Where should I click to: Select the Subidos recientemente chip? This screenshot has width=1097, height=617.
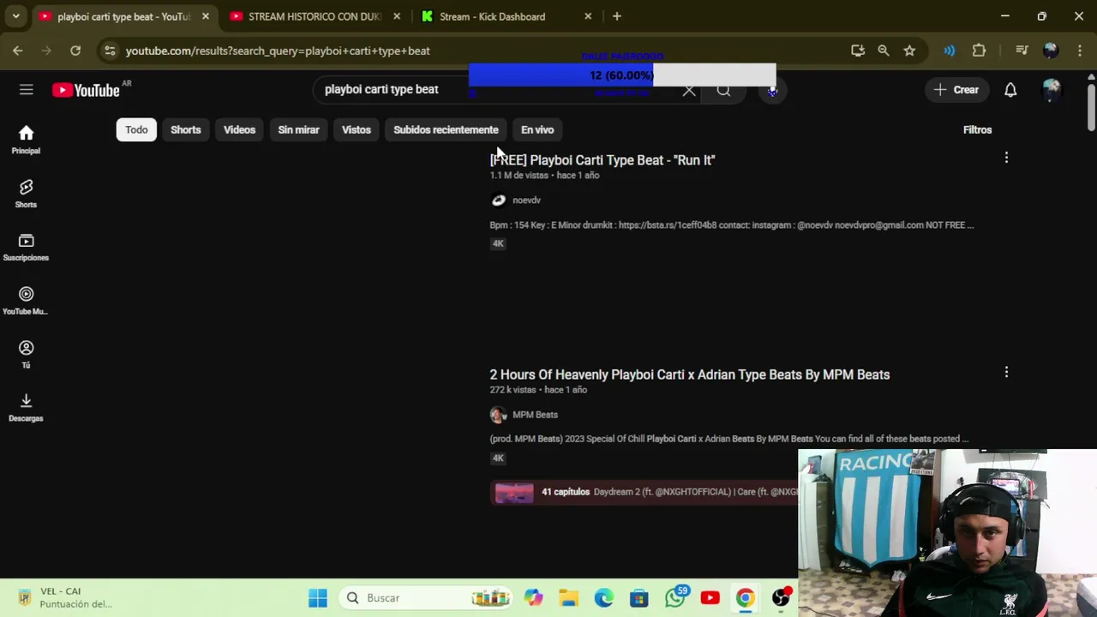[x=446, y=129]
